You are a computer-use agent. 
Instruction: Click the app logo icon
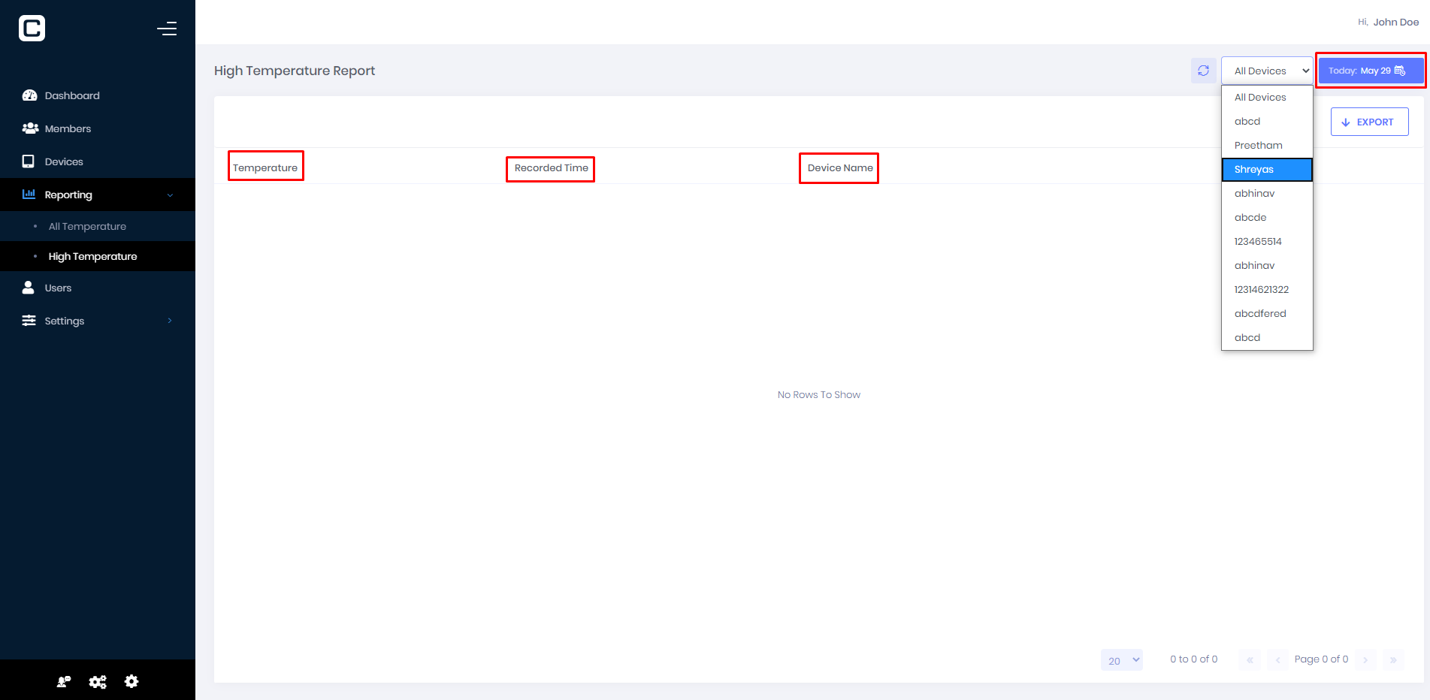click(32, 29)
